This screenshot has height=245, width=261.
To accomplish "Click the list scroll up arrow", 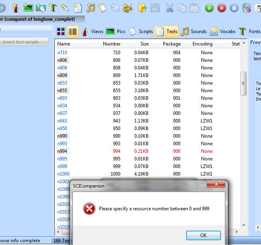I will pyautogui.click(x=244, y=43).
